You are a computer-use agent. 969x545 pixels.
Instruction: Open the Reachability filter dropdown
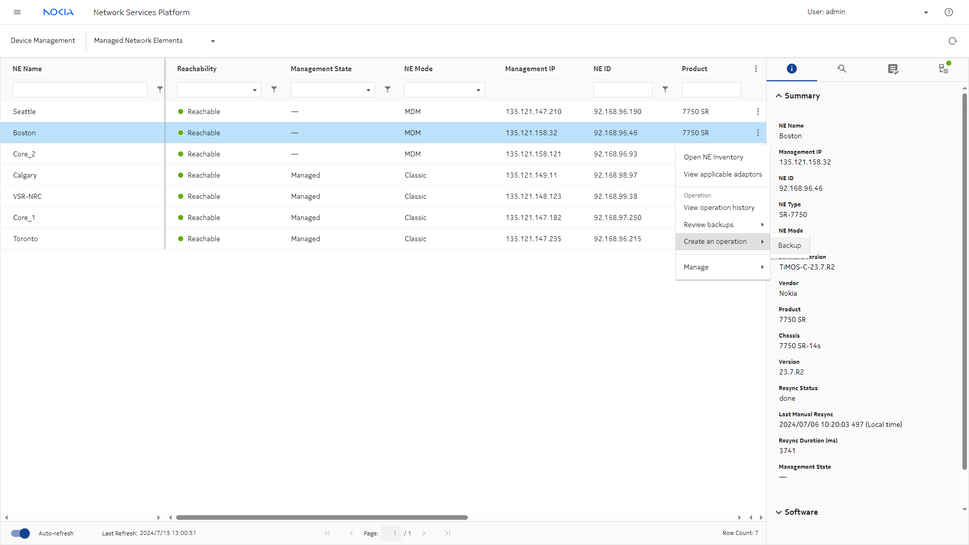pos(219,90)
